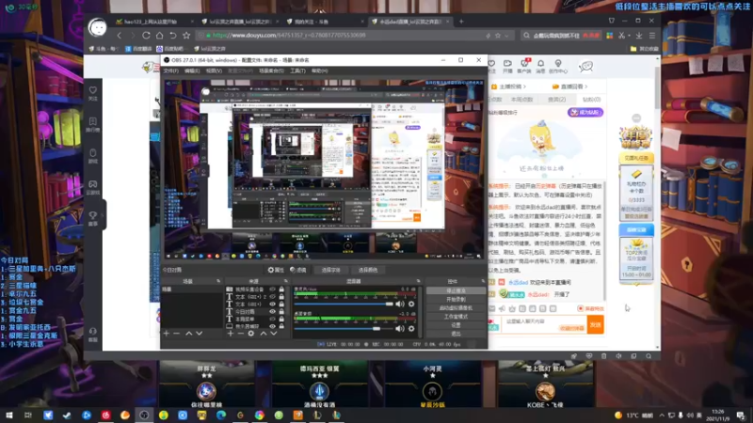The image size is (753, 423).
Task: Pop out the audio mixer dock panel
Action: tap(418, 281)
